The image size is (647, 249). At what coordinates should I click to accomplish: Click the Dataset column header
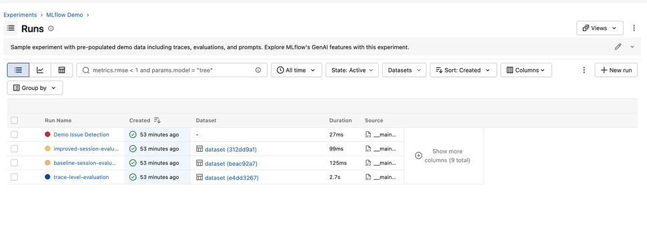[206, 121]
